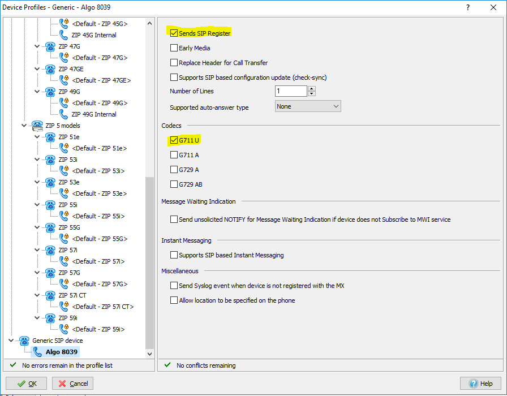Click the OK button
507x396 pixels.
click(26, 384)
